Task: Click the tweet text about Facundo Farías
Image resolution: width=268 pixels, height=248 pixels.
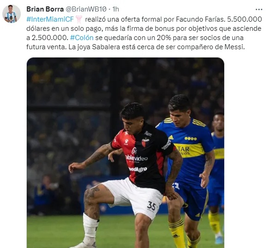Action: tap(144, 33)
